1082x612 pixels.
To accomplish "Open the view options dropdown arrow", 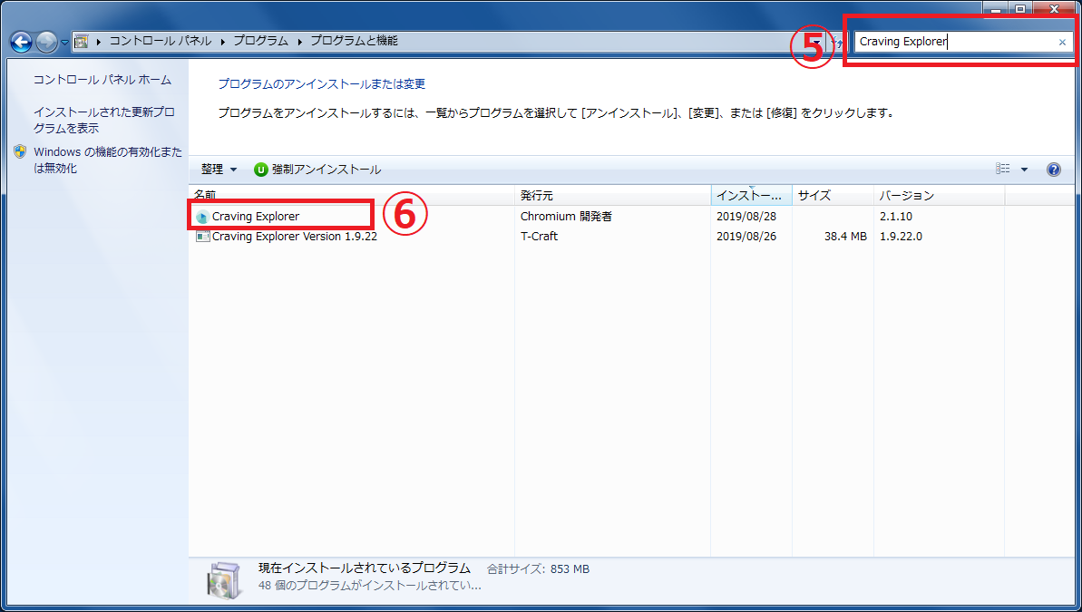I will point(1023,169).
